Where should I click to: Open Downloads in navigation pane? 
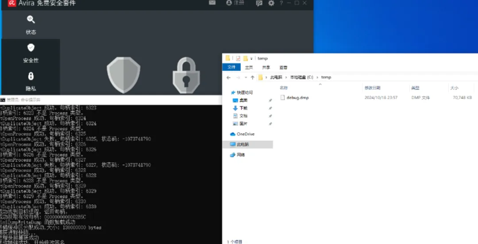tap(243, 108)
